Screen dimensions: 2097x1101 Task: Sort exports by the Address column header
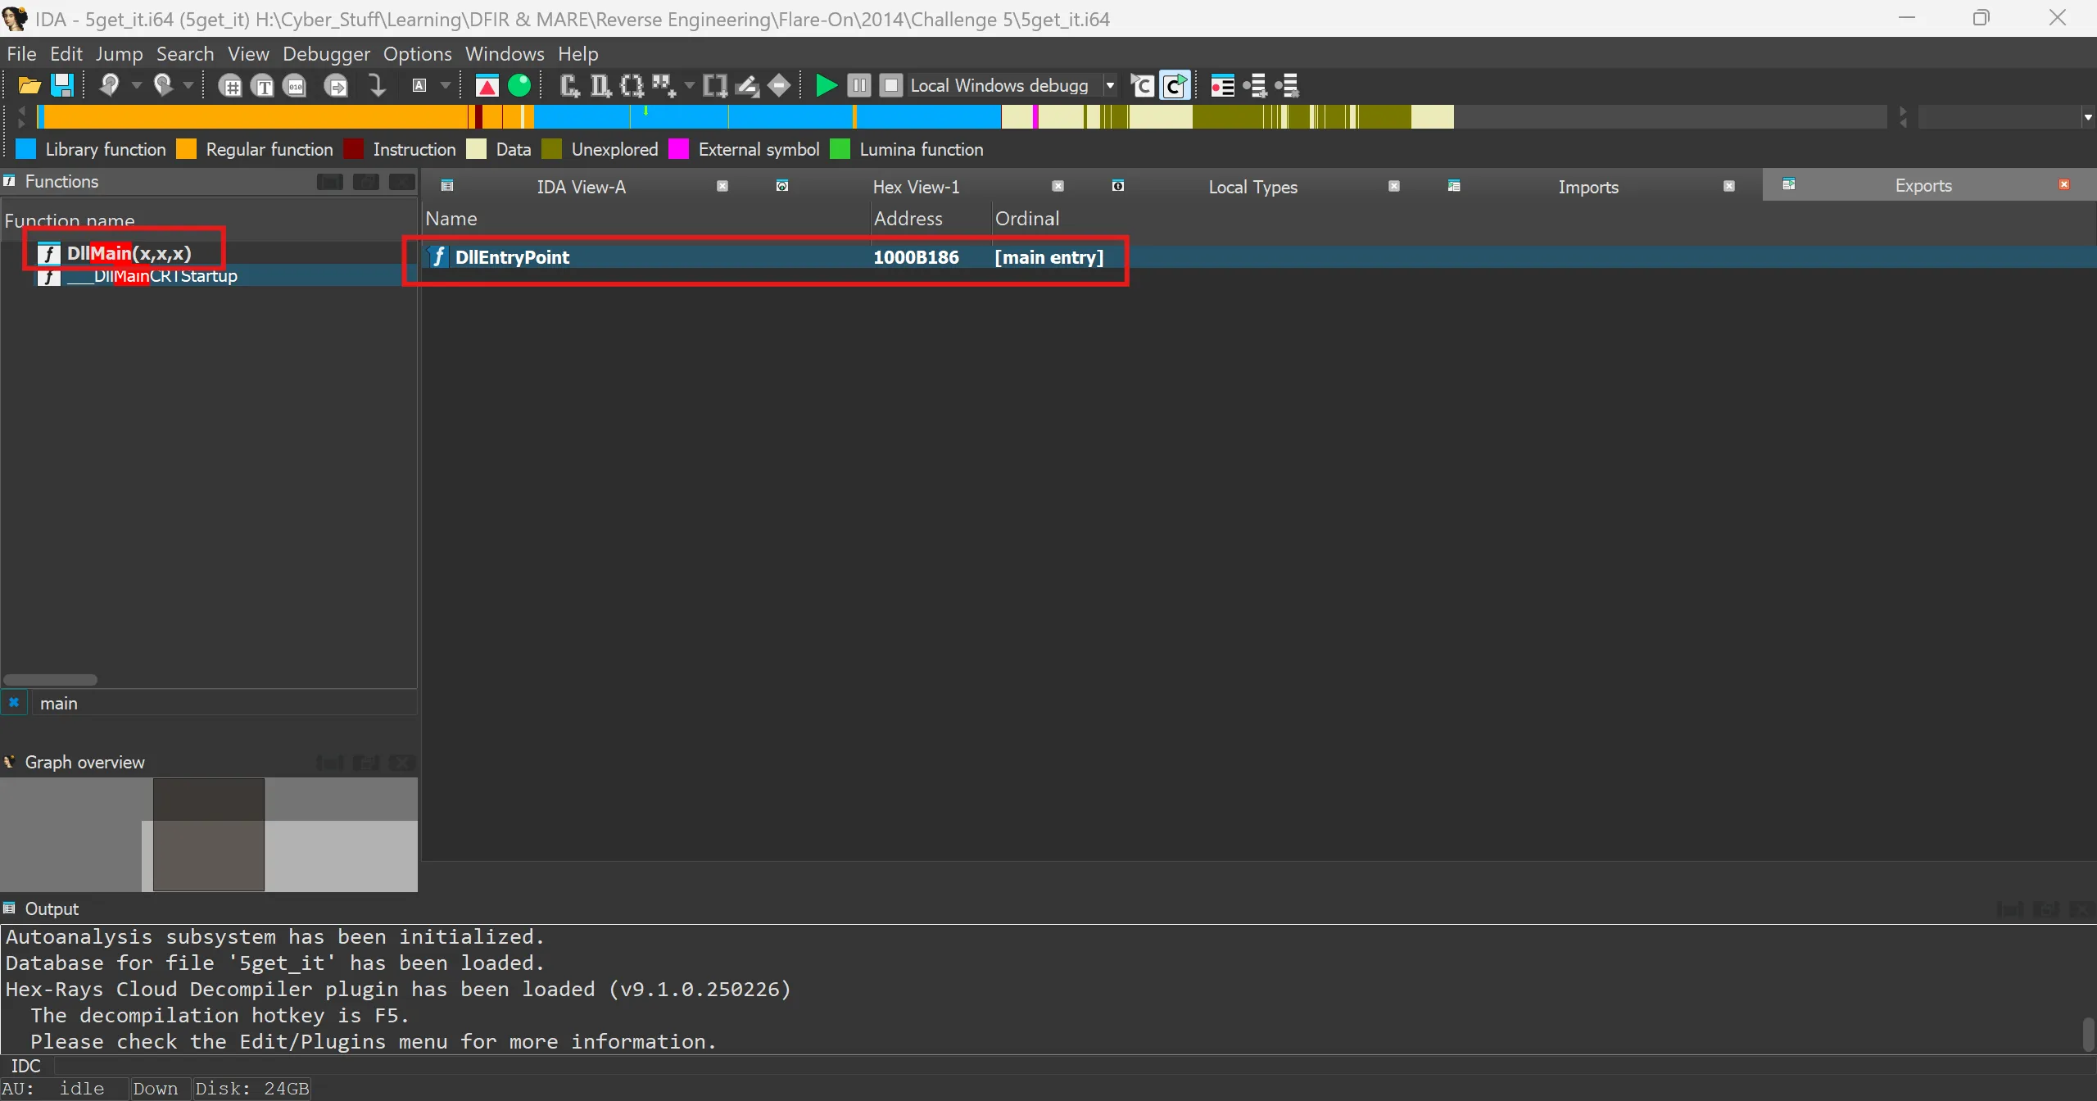pos(908,219)
